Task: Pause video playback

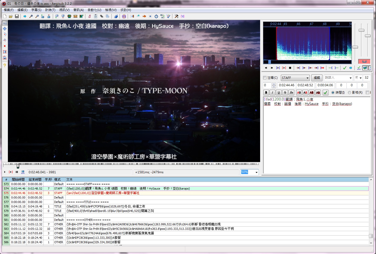Action: tap(17, 172)
